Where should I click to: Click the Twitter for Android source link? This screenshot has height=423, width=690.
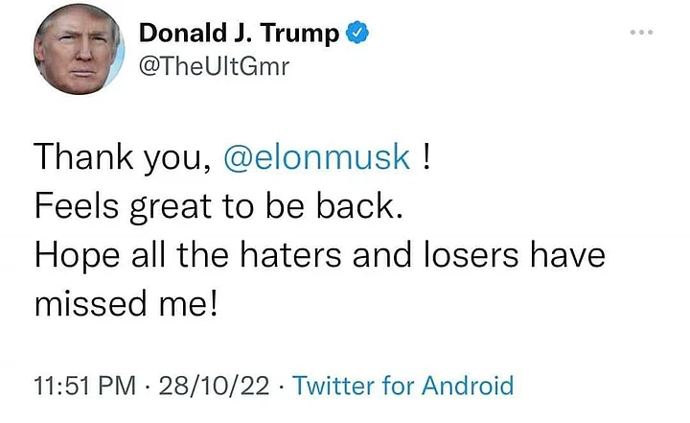(402, 387)
